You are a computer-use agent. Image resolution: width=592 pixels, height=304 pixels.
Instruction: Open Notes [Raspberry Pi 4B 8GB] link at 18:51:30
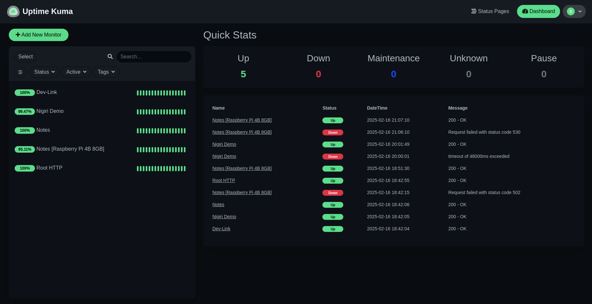coord(242,168)
